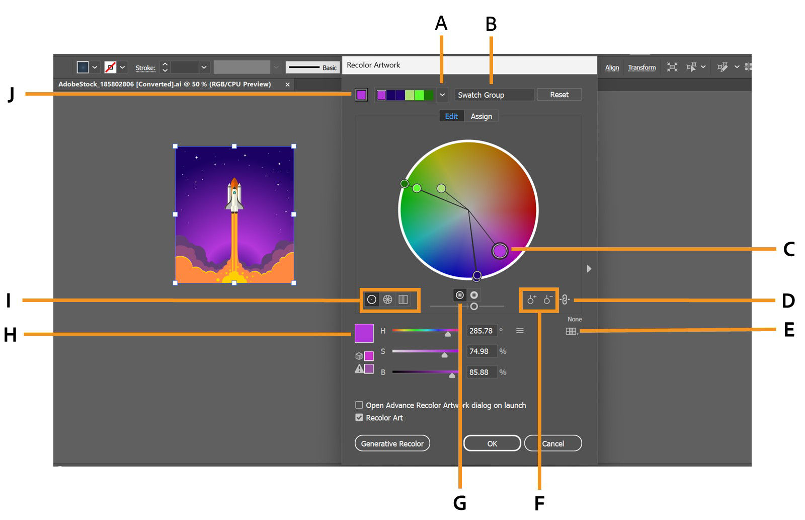This screenshot has width=805, height=520.
Task: Open the swatch group dropdown arrow
Action: pos(442,94)
